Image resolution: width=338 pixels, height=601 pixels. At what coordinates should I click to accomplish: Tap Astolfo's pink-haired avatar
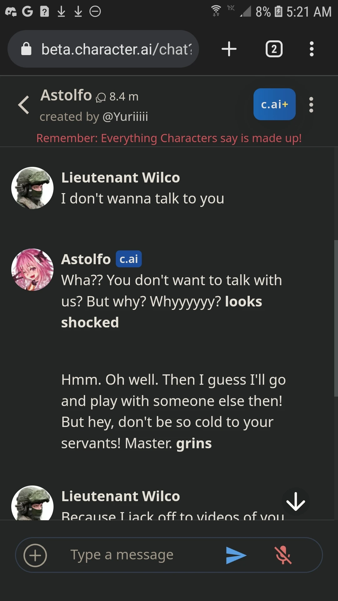[32, 270]
